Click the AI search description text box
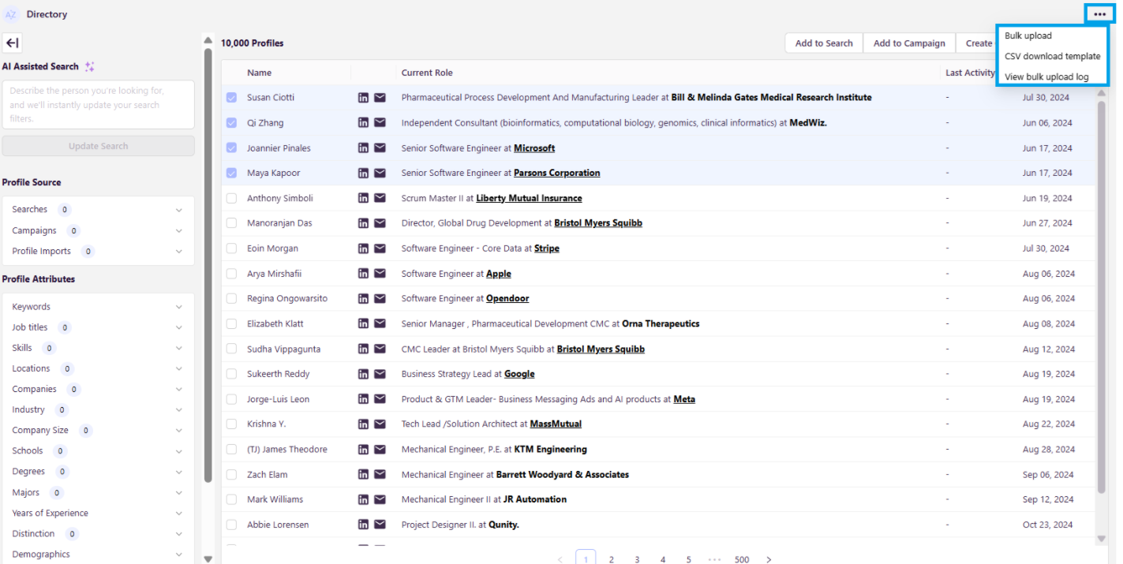The width and height of the screenshot is (1123, 564). [98, 104]
